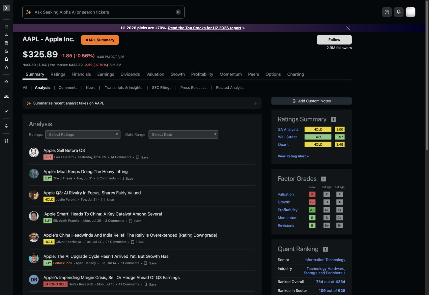429x295 pixels.
Task: Open the user avatar menu in the top bar
Action: tap(410, 12)
